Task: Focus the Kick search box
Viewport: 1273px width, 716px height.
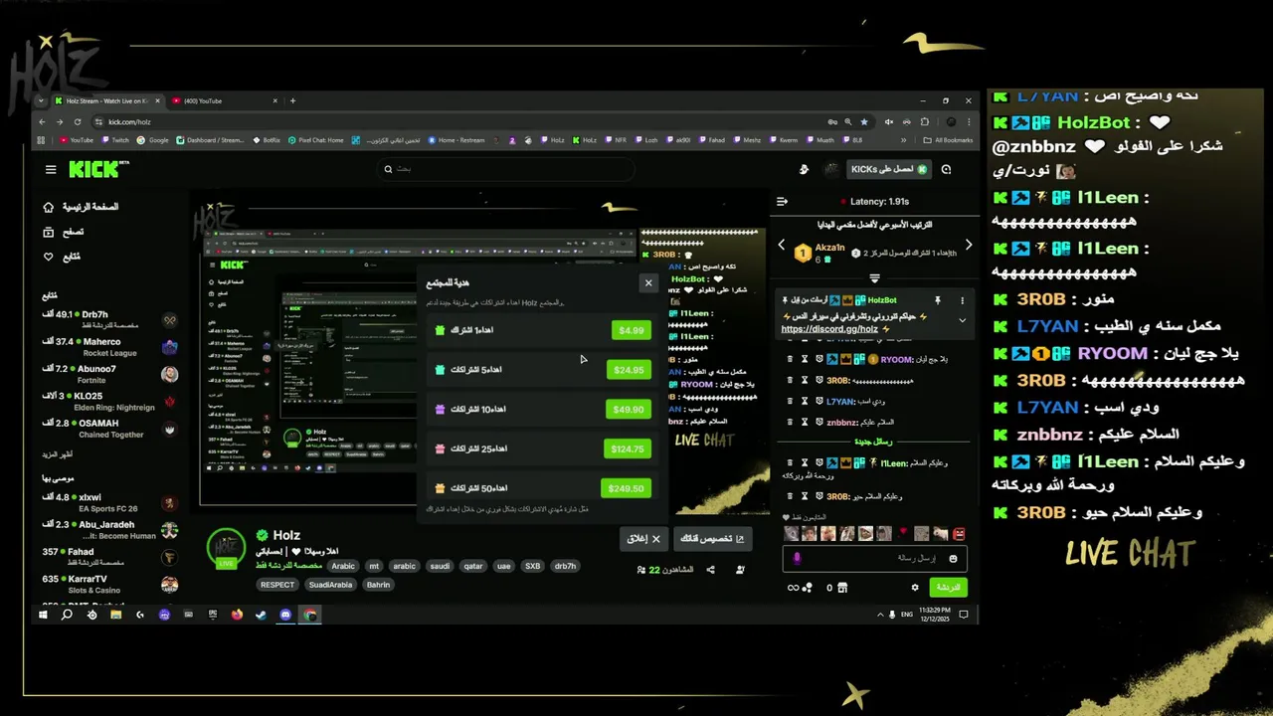Action: click(x=505, y=169)
